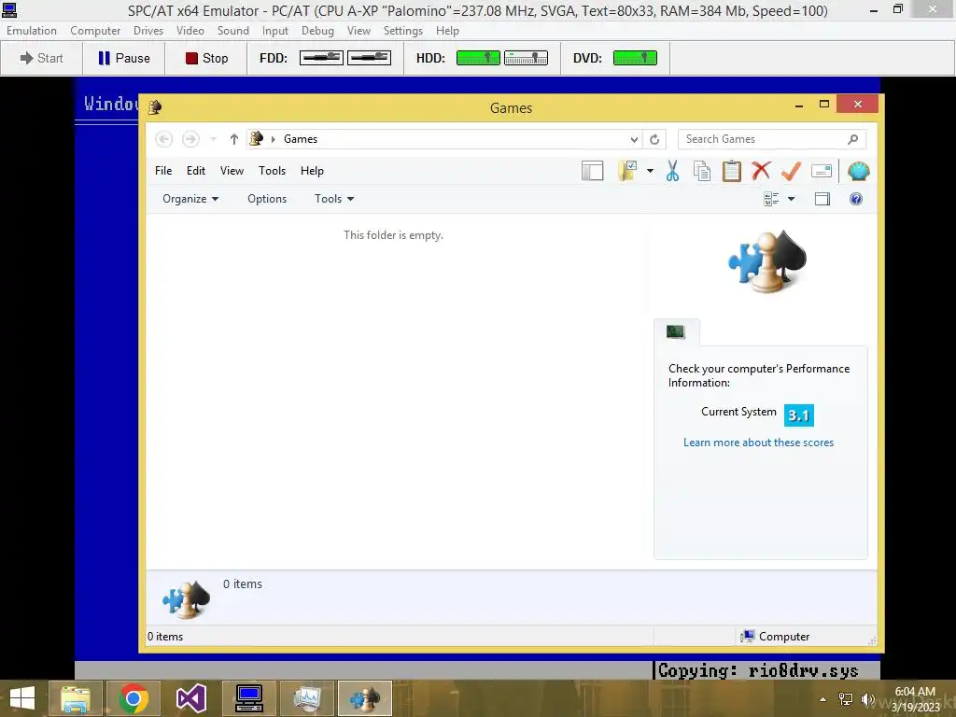Viewport: 956px width, 717px height.
Task: Click the change view icon
Action: coord(771,199)
